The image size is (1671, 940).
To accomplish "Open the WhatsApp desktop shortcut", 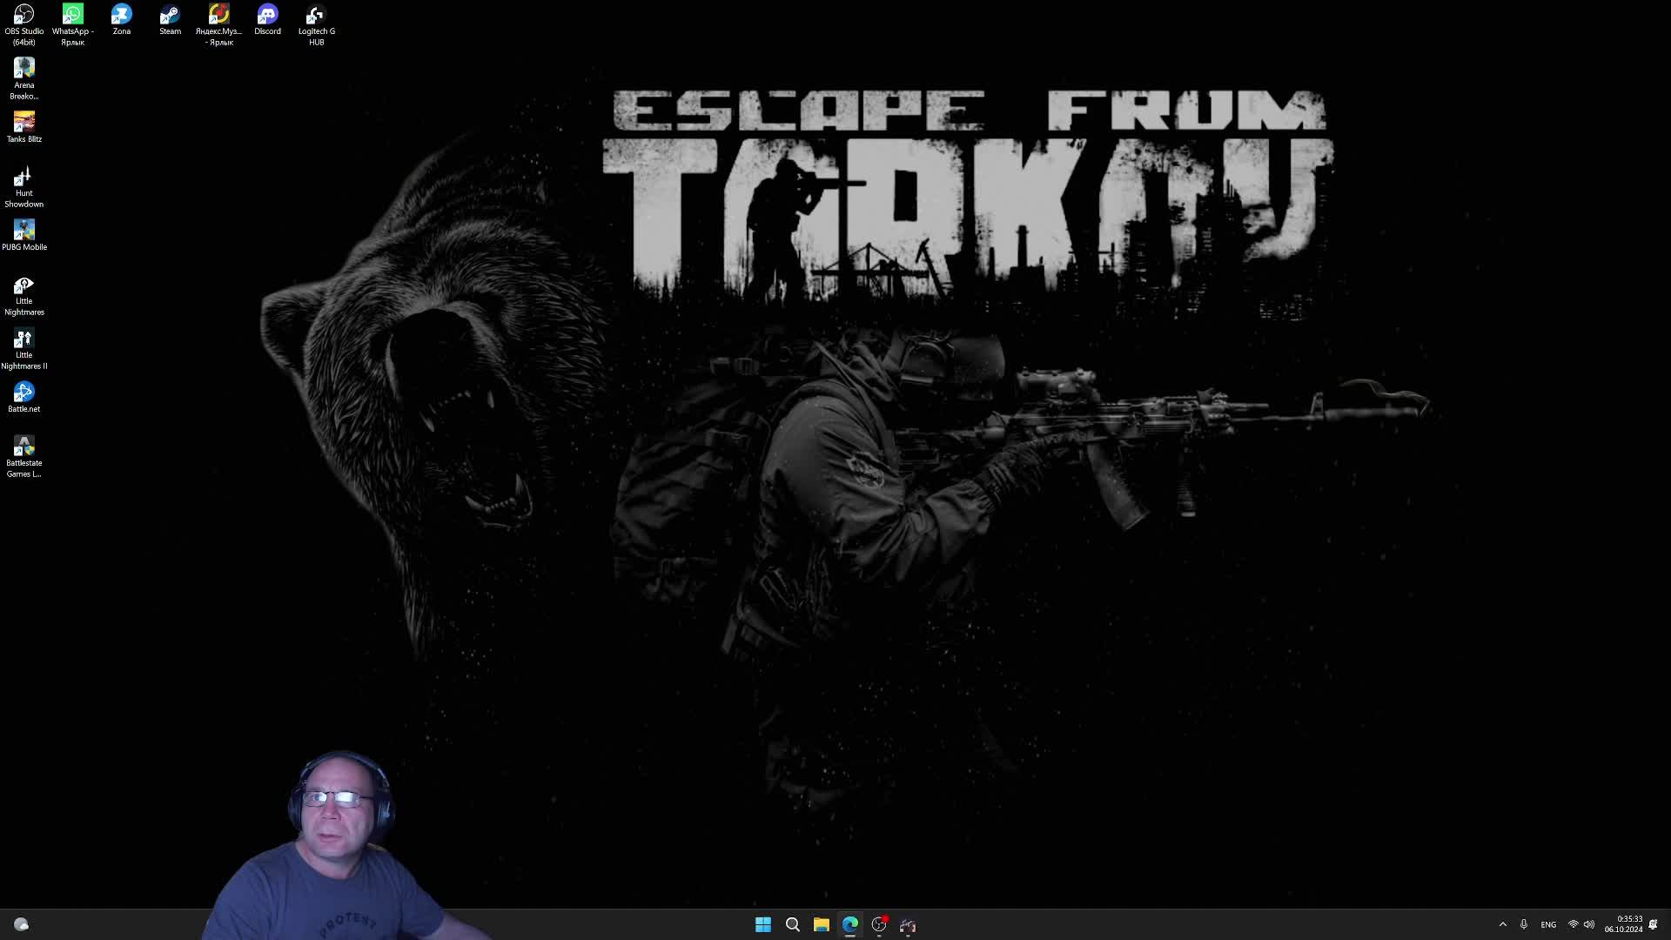I will coord(72,25).
